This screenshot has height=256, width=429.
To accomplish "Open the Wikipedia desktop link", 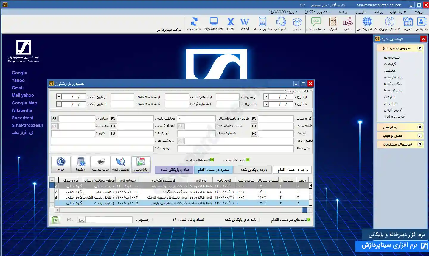I will pyautogui.click(x=22, y=110).
